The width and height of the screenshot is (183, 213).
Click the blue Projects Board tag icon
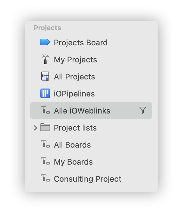tap(45, 42)
